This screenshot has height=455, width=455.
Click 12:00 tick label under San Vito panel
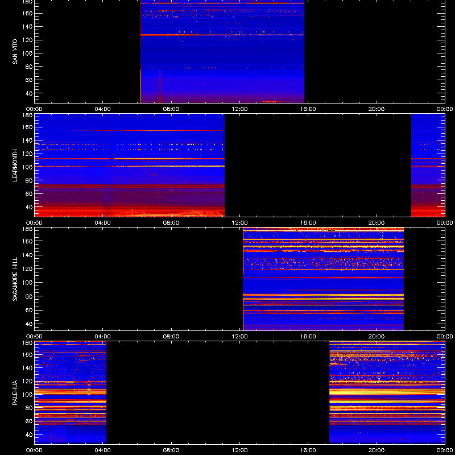239,109
